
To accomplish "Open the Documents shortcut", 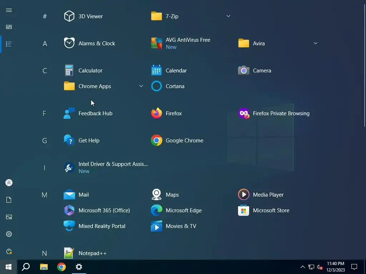I will (x=9, y=200).
